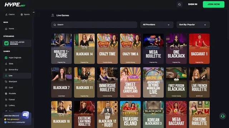Switch to the Casino tab
229x128 pixels.
[10, 14]
